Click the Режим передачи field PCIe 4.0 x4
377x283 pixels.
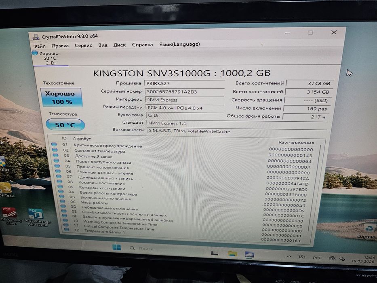[185, 108]
